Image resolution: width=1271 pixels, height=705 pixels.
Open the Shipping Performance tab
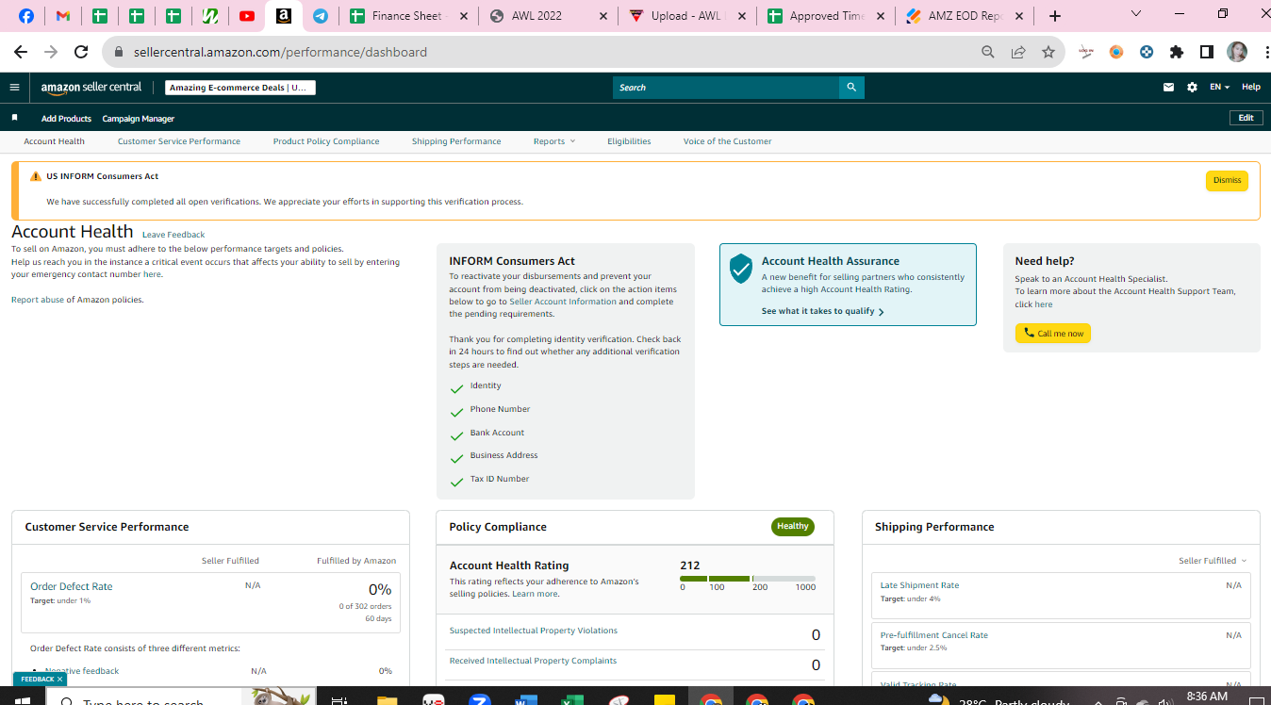click(456, 141)
